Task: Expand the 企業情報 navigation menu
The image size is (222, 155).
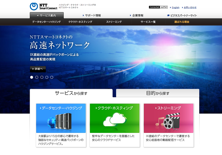Action: click(137, 15)
